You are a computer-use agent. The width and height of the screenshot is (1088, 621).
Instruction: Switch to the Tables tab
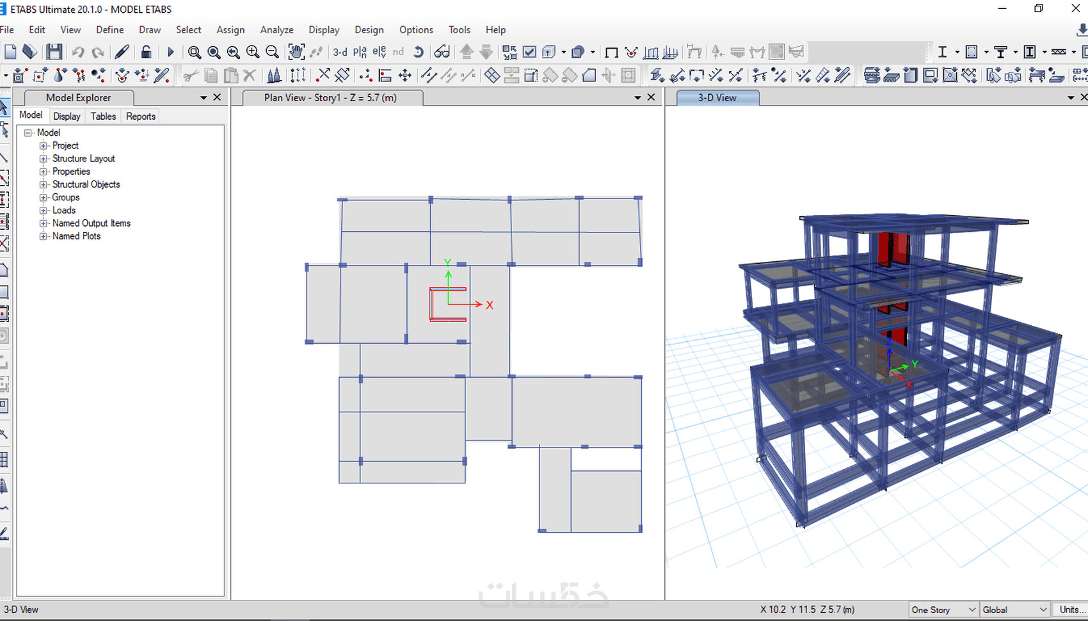tap(103, 116)
